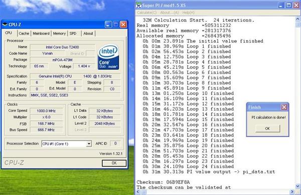
Task: Open the CPU #1 (Core 1) combo box
Action: click(x=66, y=143)
